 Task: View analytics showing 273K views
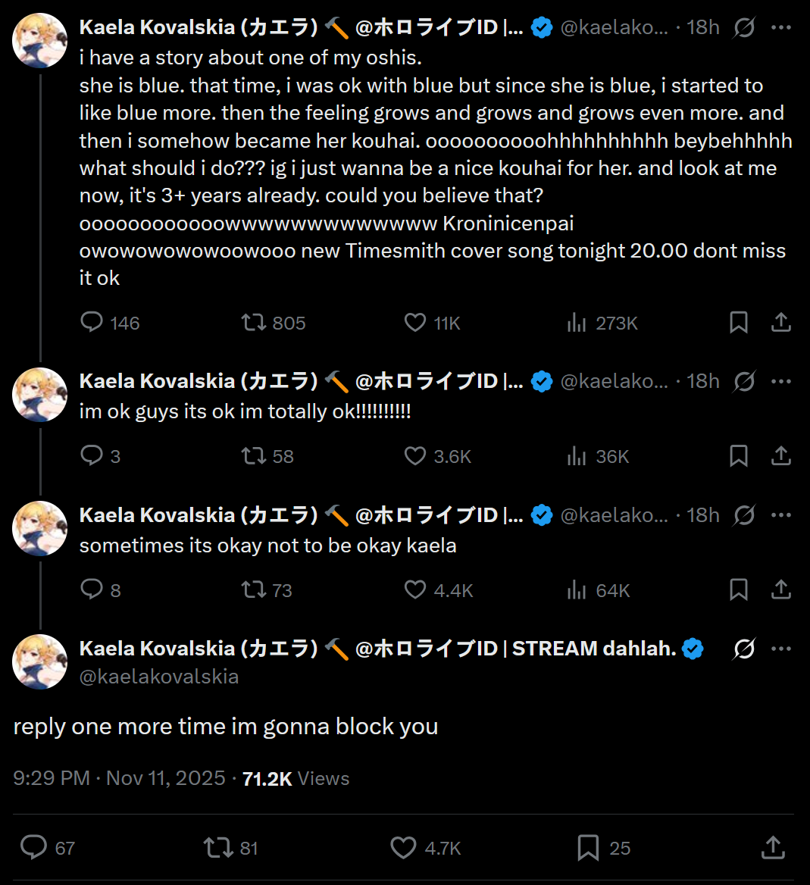[577, 323]
